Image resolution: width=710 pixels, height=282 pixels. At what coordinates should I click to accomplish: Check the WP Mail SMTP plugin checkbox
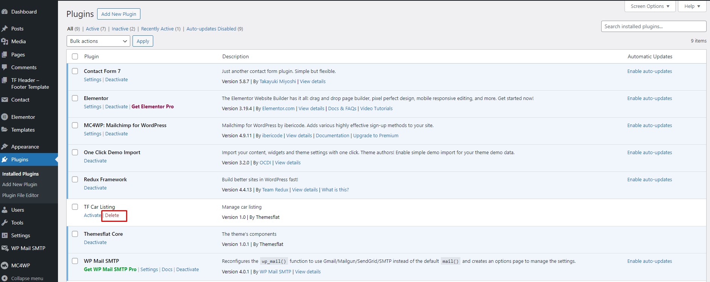click(x=75, y=261)
